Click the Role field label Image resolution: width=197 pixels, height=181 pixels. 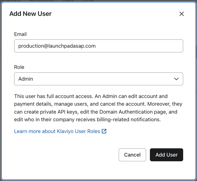pos(19,67)
